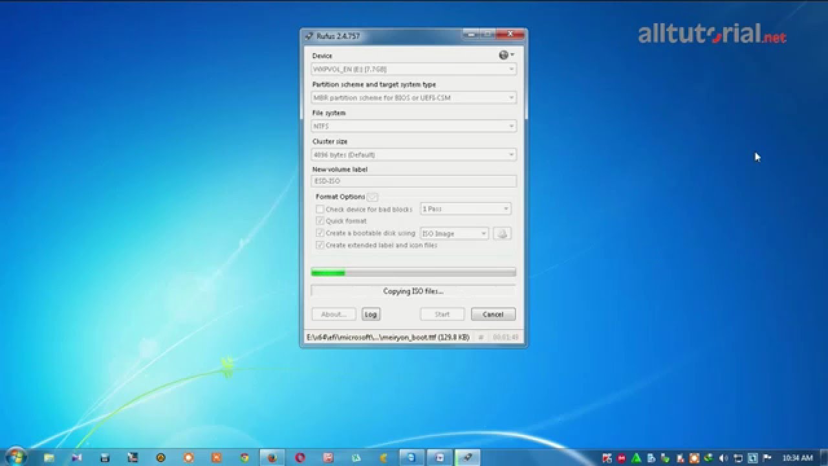Open Windows Explorer folder icon on taskbar
The height and width of the screenshot is (466, 828).
click(x=49, y=458)
